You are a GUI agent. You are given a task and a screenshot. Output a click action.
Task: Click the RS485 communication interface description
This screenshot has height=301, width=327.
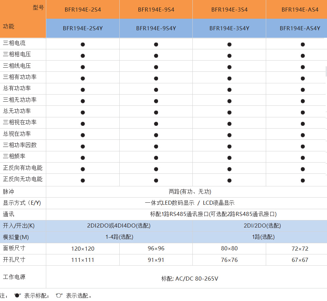(213, 214)
